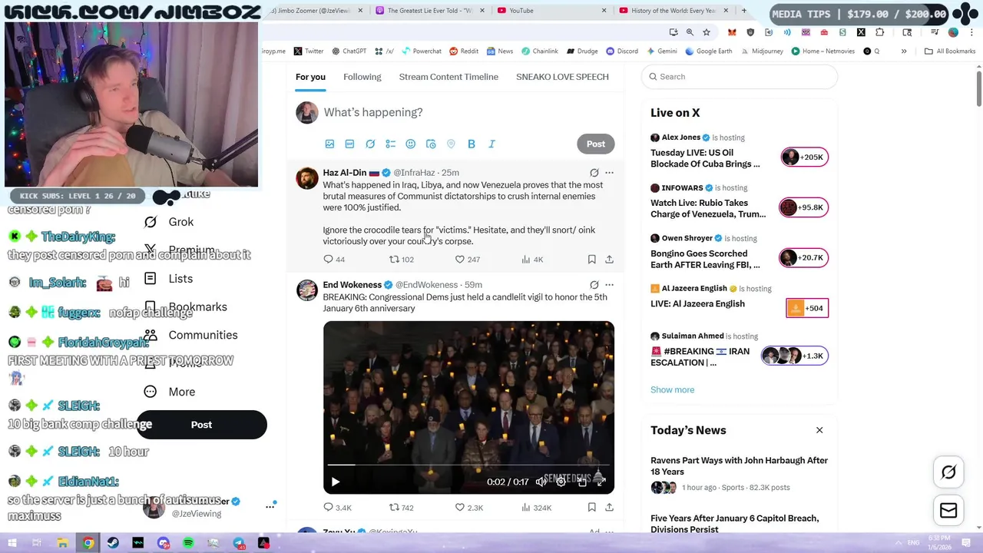Open Steam from the taskbar

113,543
